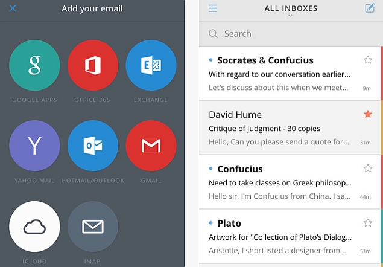The width and height of the screenshot is (383, 267).
Task: Click the ALL INBOXES title
Action: point(291,8)
